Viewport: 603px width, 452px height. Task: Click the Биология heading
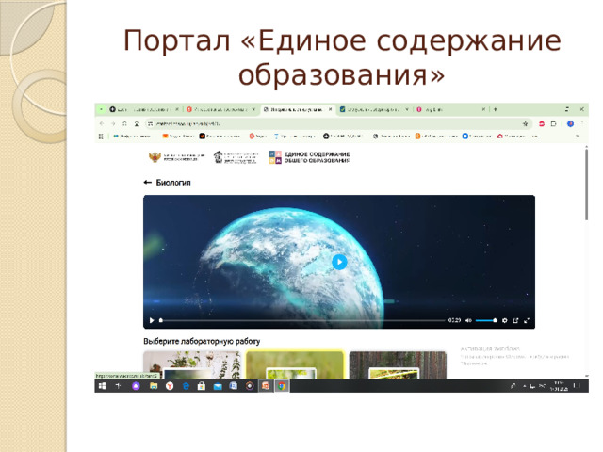pos(173,183)
